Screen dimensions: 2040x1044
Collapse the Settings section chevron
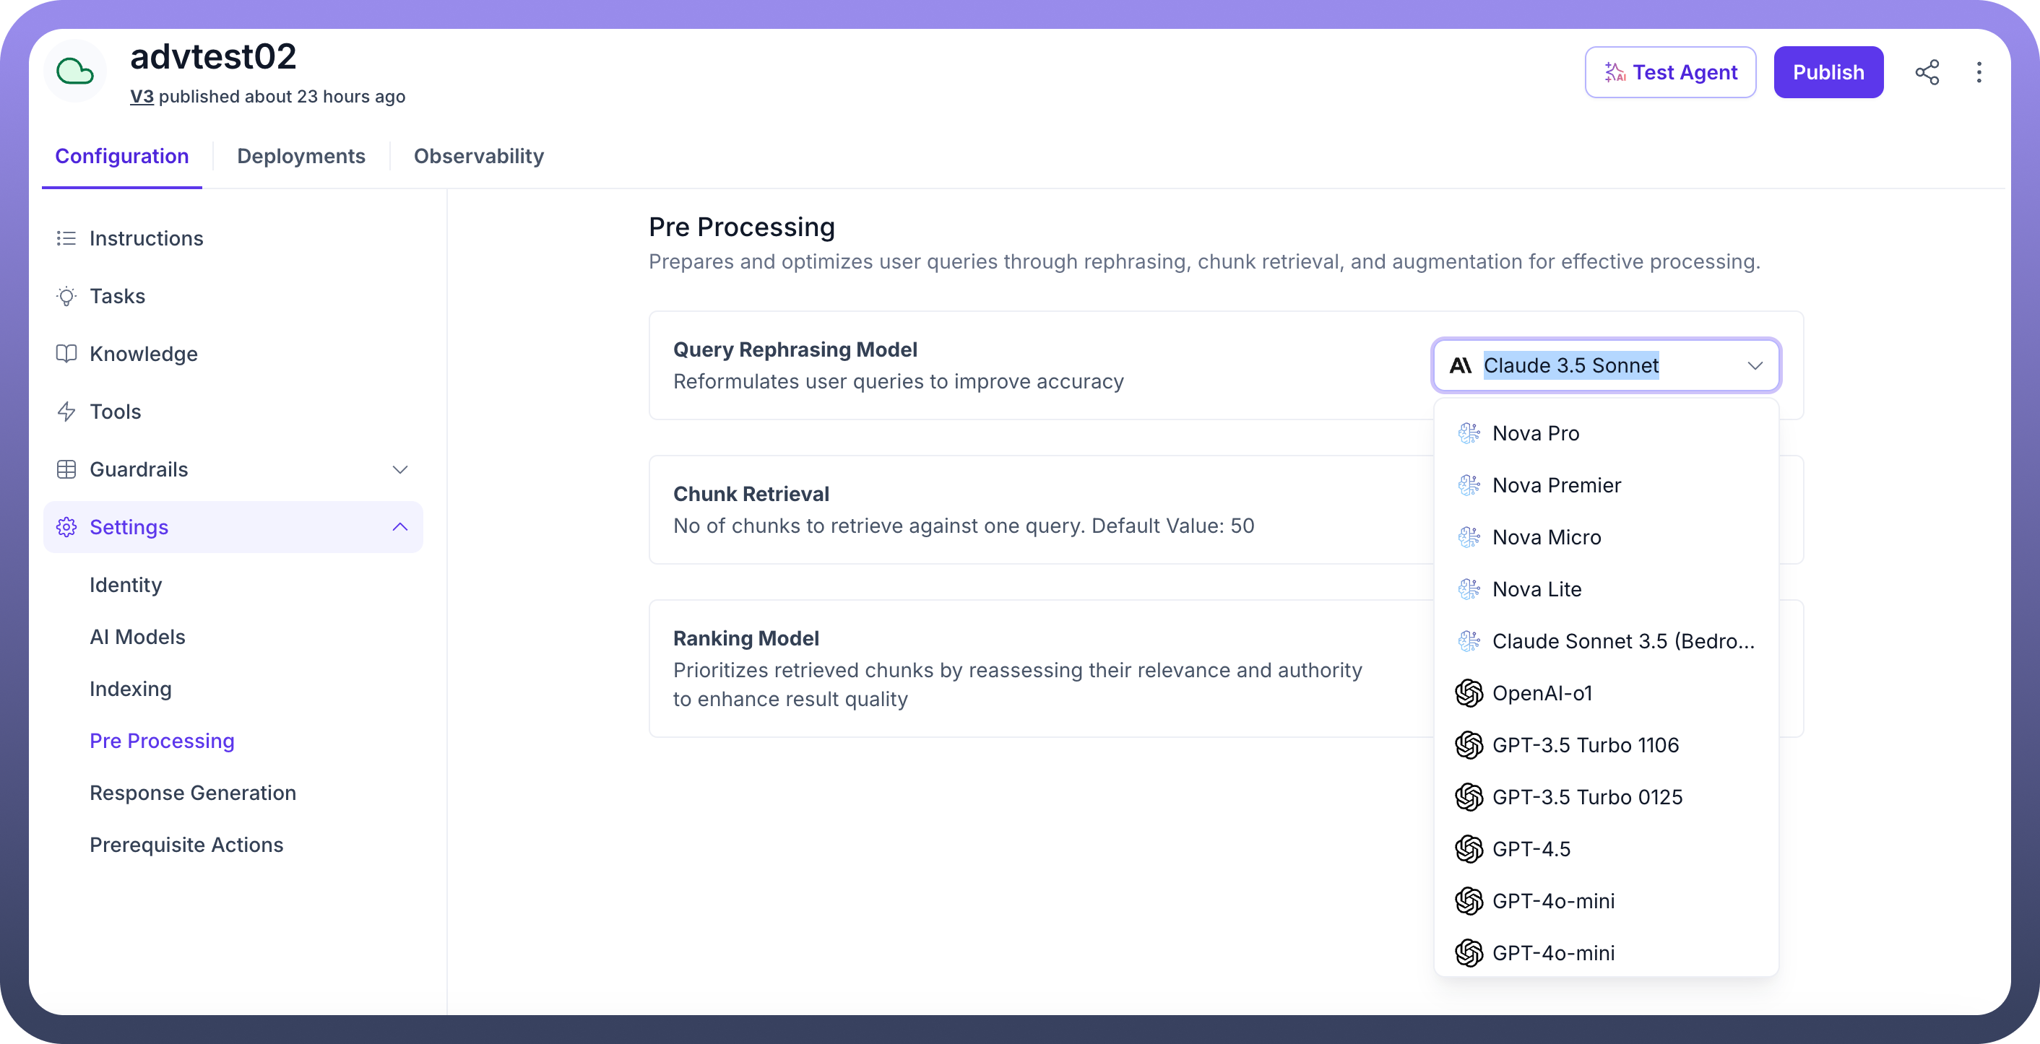click(400, 527)
